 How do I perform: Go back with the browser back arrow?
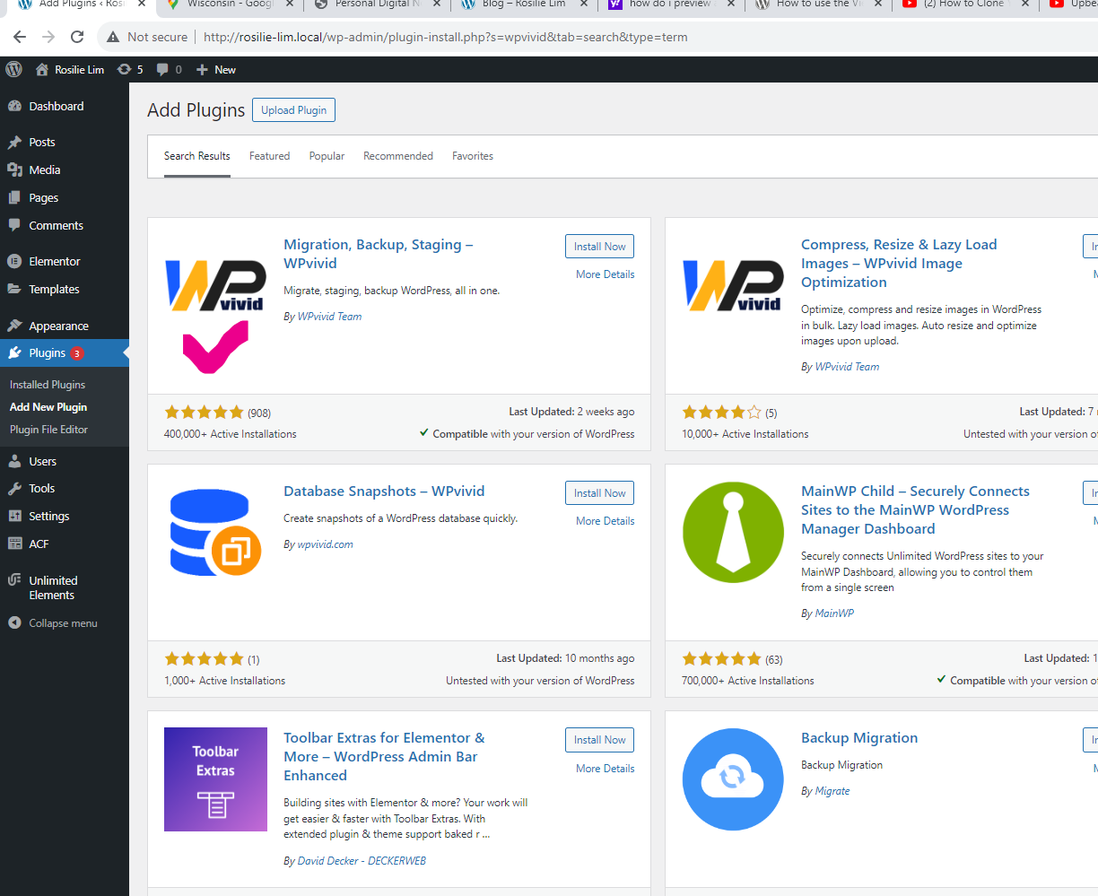coord(20,37)
